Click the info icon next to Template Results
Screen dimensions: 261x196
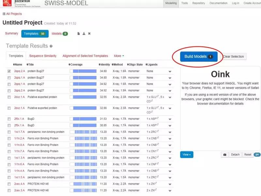51,46
